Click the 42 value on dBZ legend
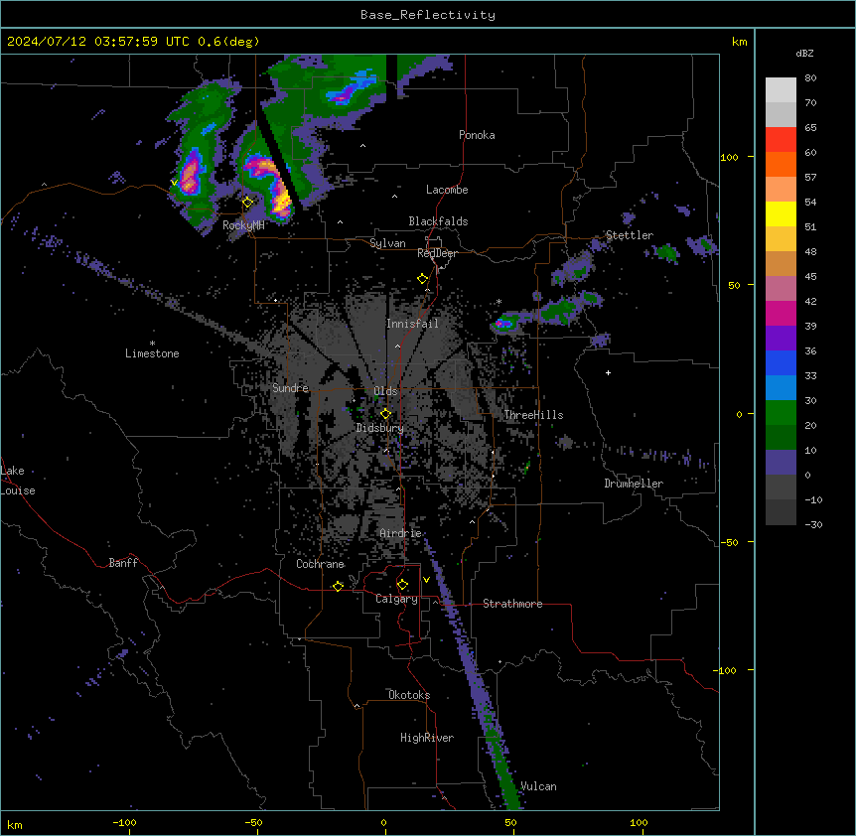 (810, 301)
